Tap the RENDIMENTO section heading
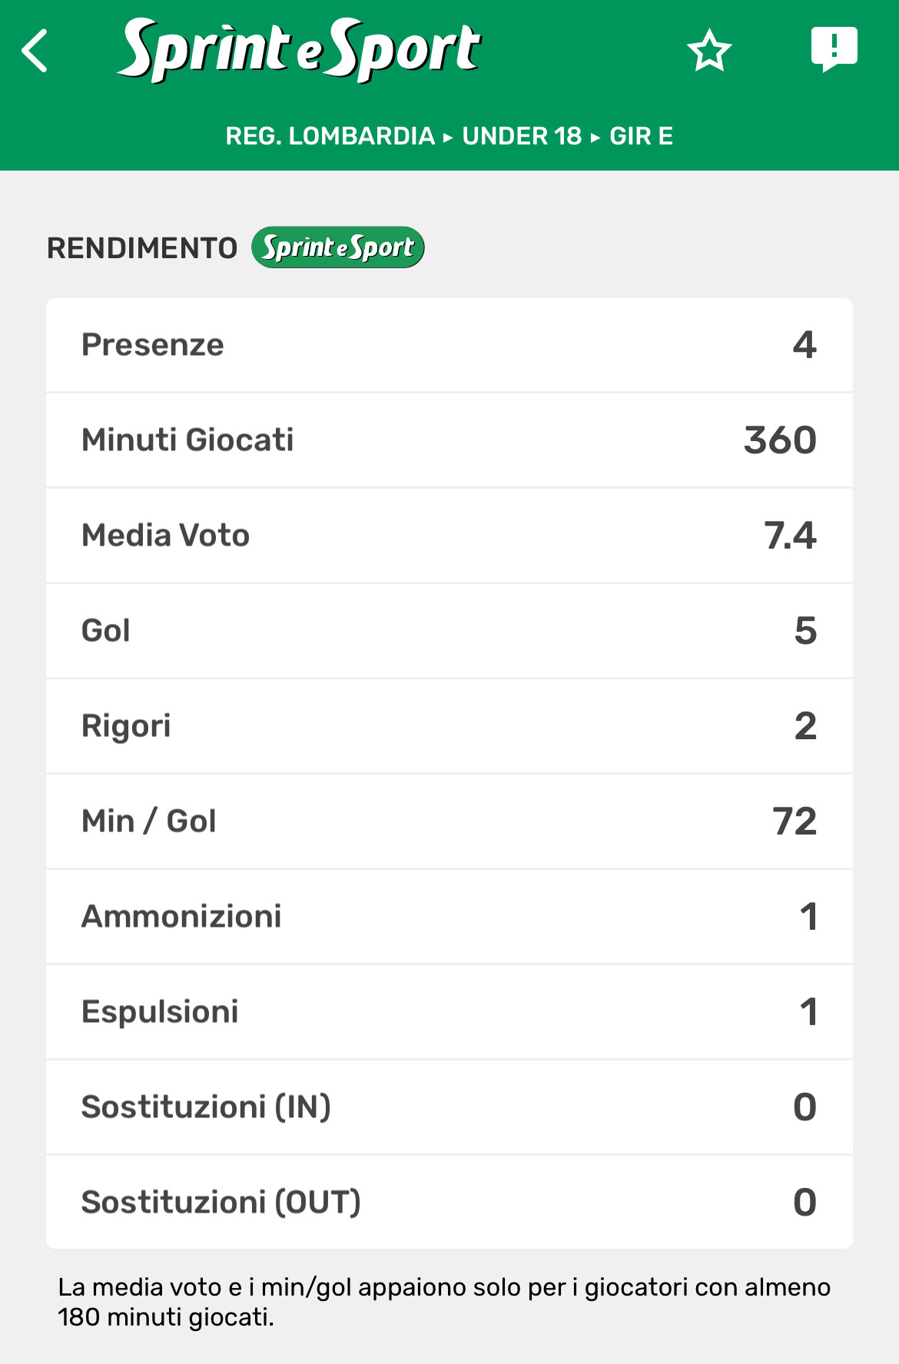This screenshot has width=899, height=1364. click(x=142, y=248)
